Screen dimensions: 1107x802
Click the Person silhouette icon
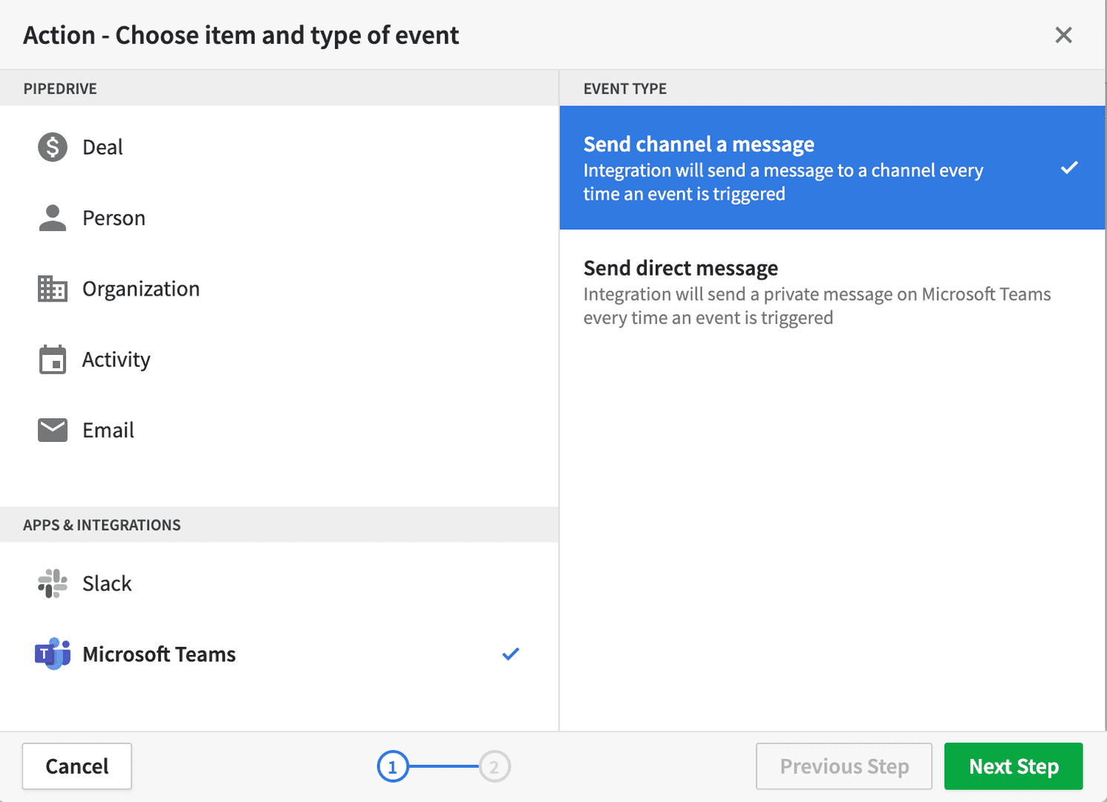point(53,218)
